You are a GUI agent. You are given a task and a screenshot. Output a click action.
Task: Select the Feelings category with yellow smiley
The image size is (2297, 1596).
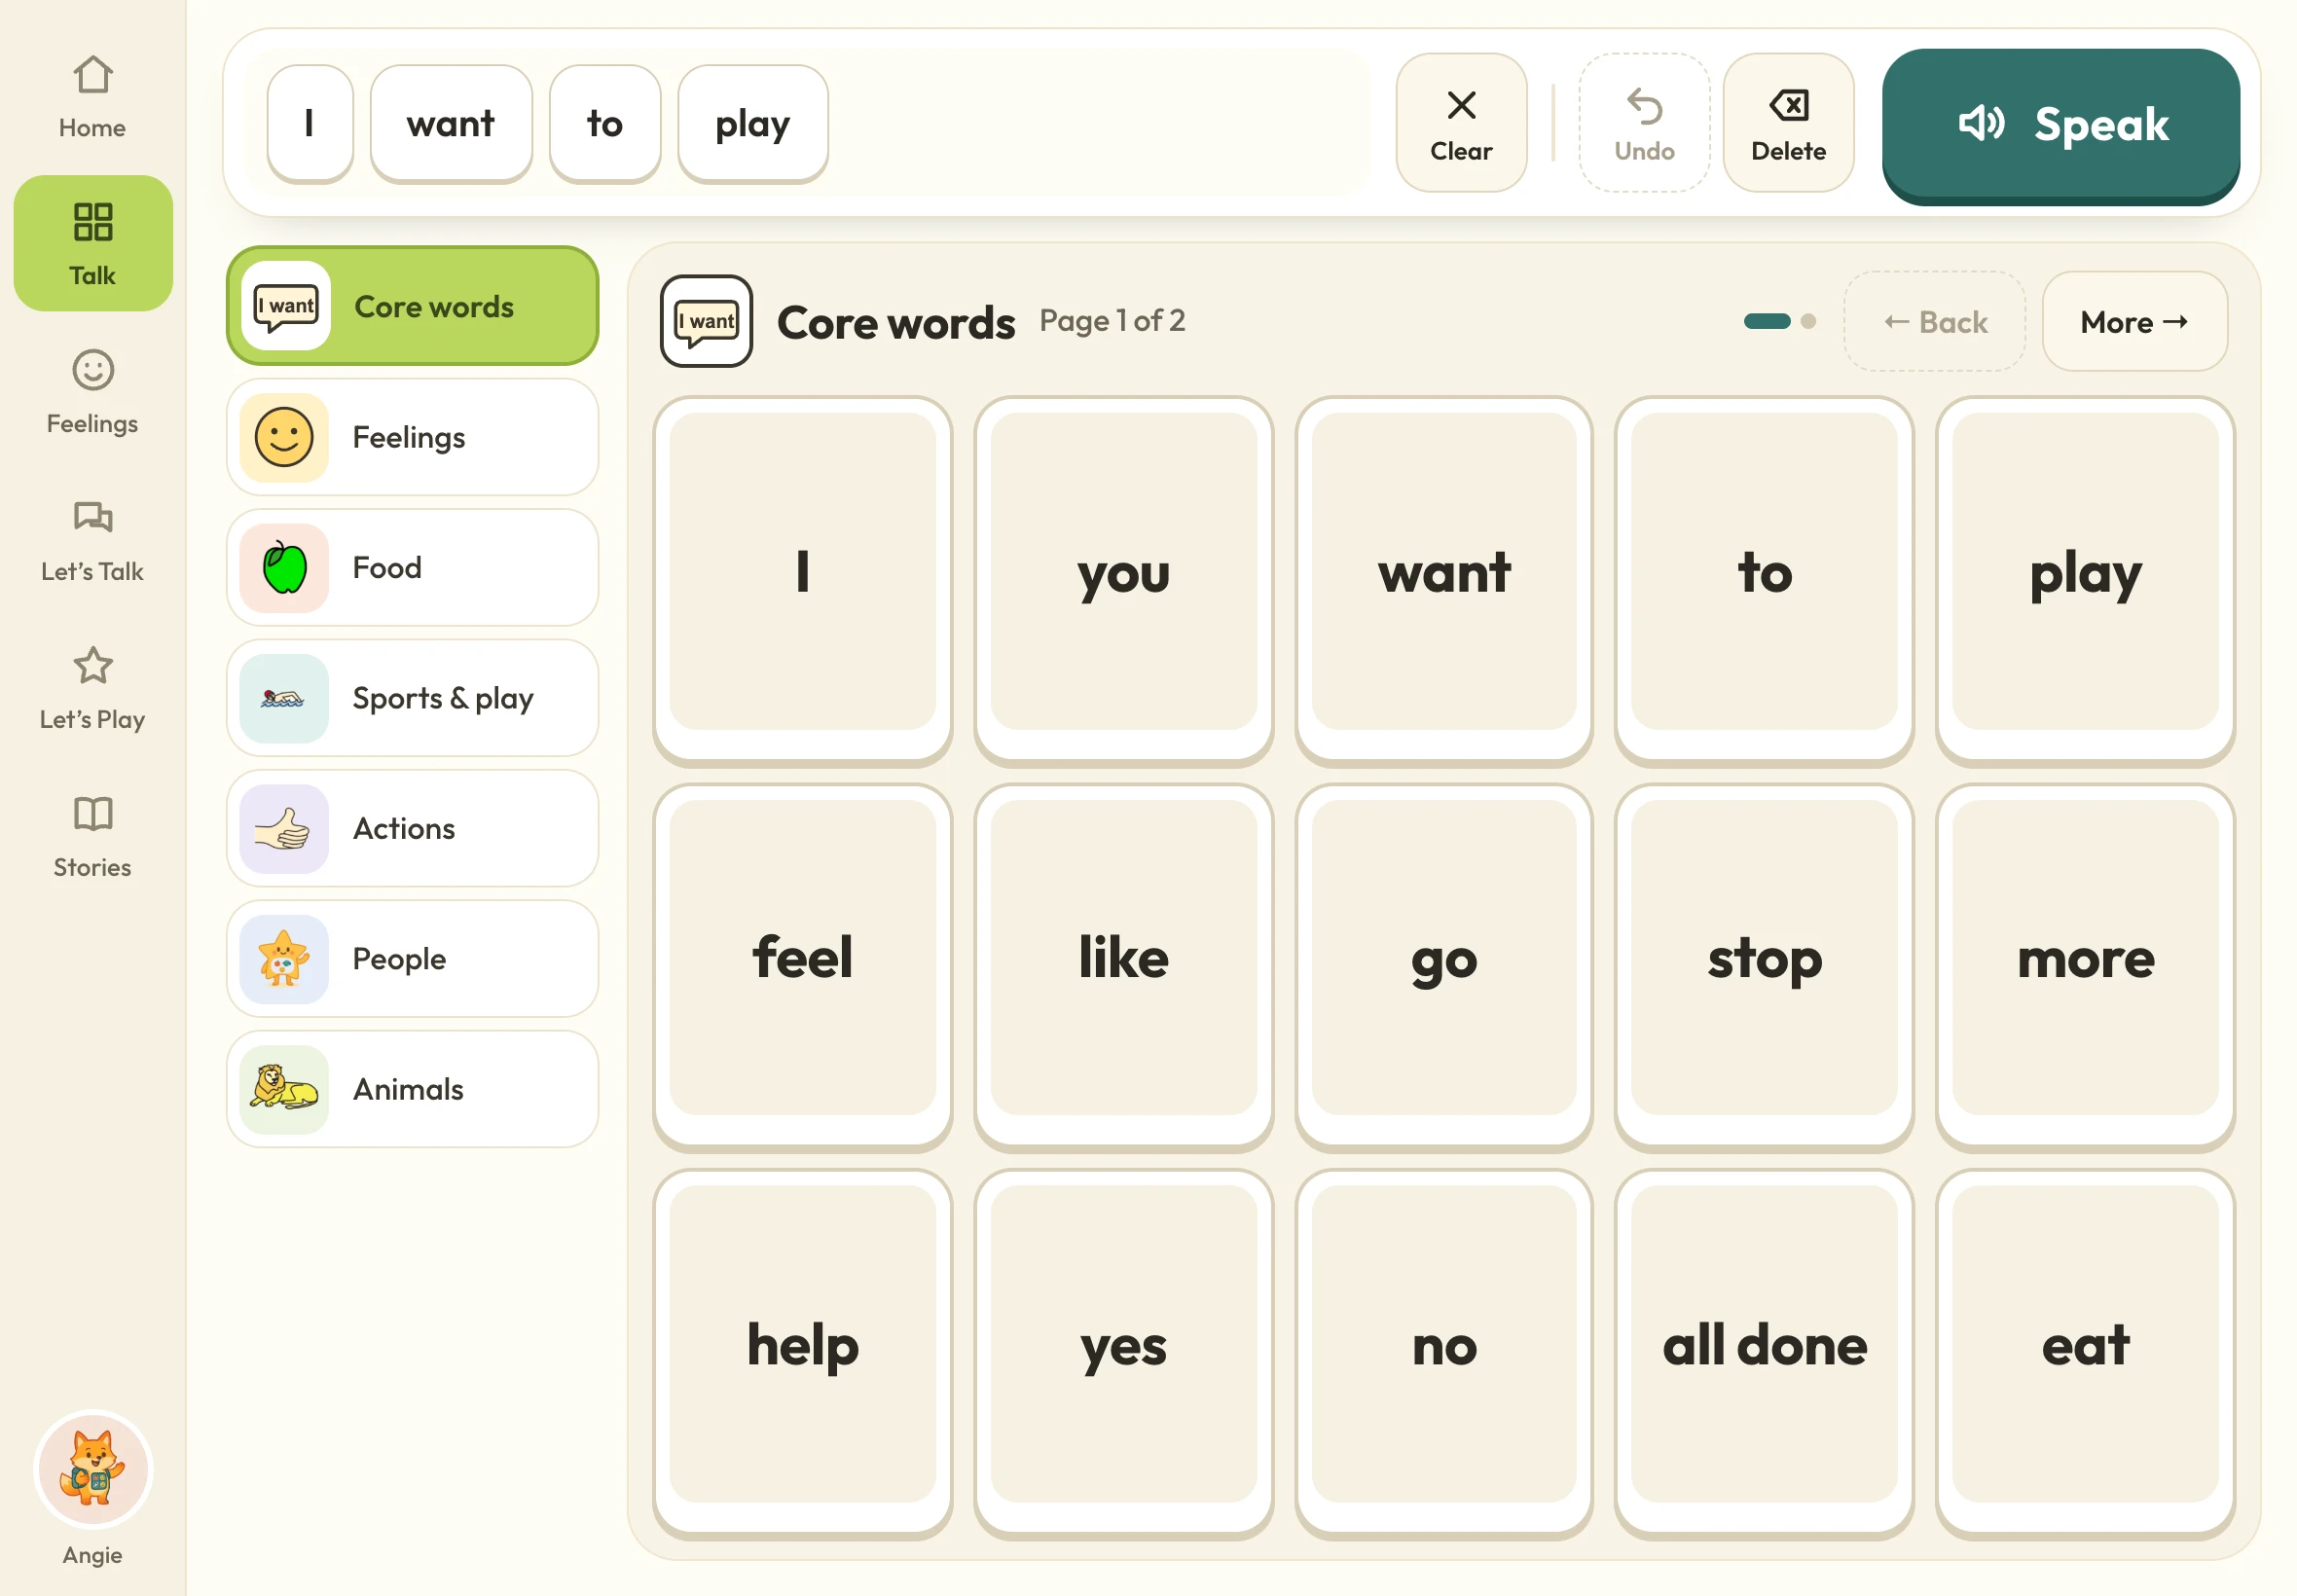(x=412, y=437)
